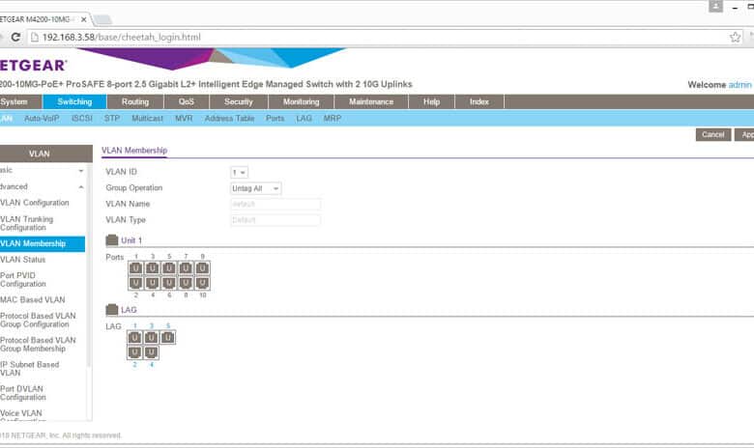
Task: Toggle LAG 2 membership box
Action: (x=134, y=353)
